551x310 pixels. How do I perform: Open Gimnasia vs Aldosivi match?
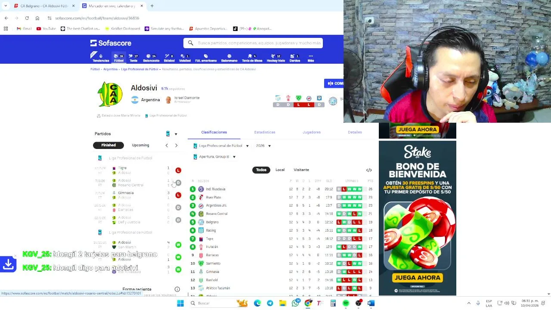coord(138,195)
